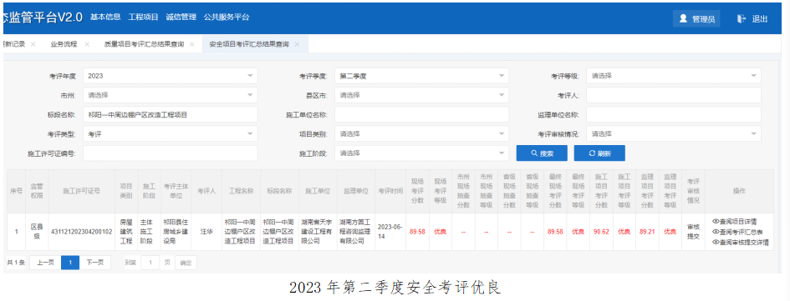Click the 主体施工阶段 cell

pyautogui.click(x=149, y=232)
